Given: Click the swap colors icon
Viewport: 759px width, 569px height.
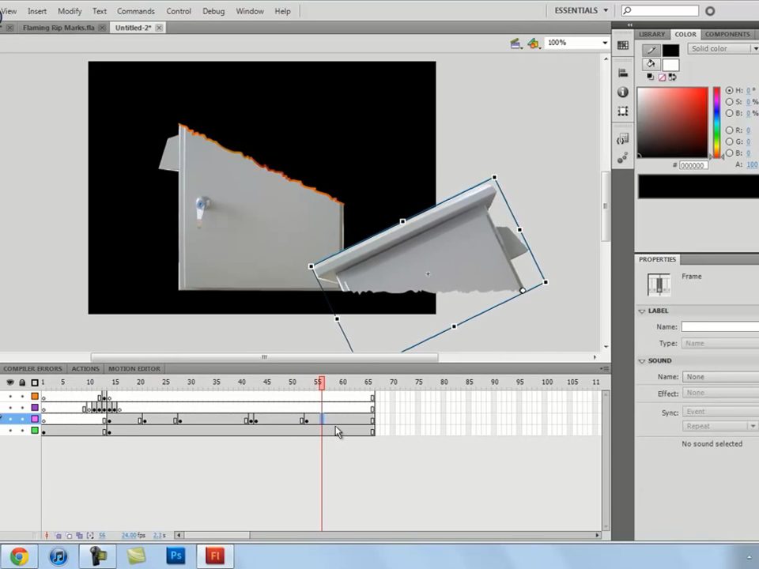Looking at the screenshot, I should (672, 77).
